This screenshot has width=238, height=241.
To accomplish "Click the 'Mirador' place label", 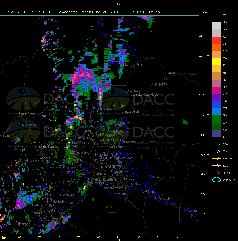I will (120, 194).
